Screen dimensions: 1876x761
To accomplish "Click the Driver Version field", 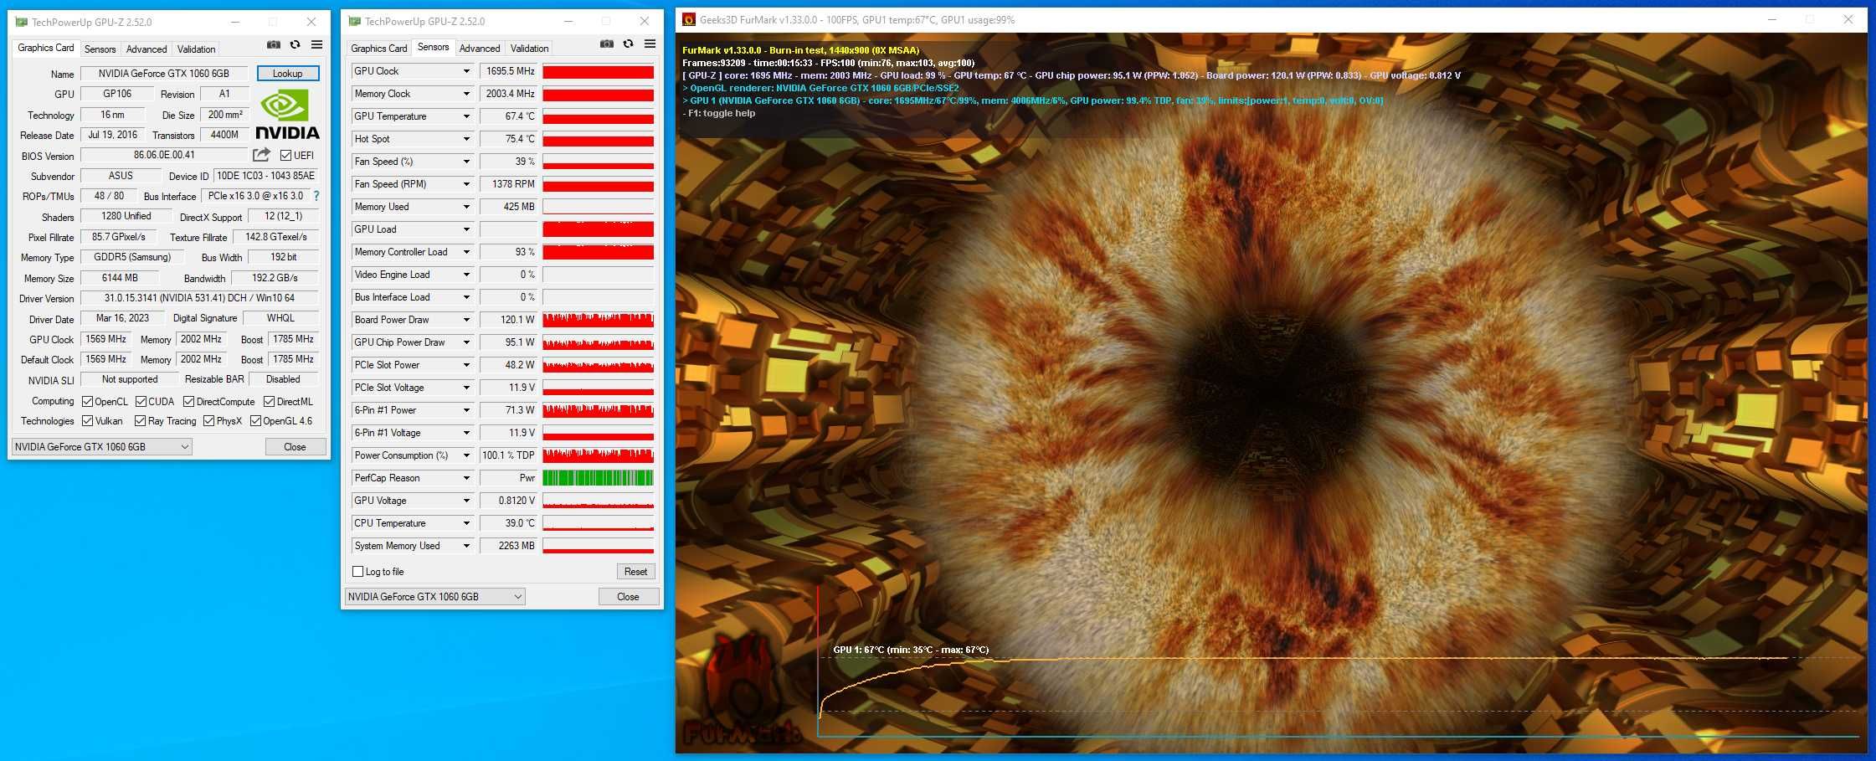I will coord(200,298).
